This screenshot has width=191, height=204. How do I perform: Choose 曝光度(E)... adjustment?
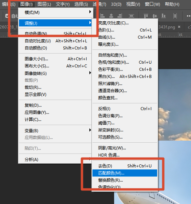(x=125, y=44)
